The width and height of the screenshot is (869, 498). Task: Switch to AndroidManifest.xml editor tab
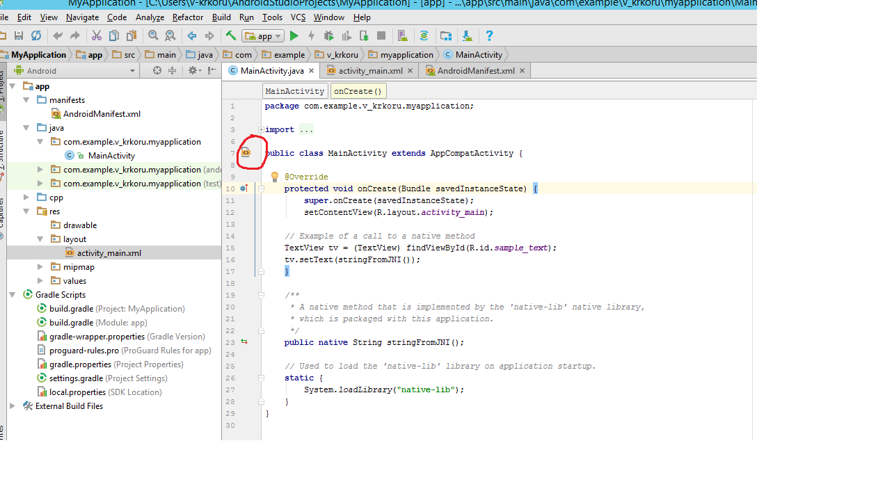[476, 70]
